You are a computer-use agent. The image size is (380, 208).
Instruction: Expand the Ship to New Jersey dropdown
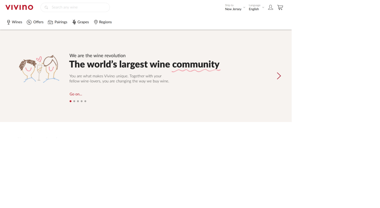tap(235, 7)
